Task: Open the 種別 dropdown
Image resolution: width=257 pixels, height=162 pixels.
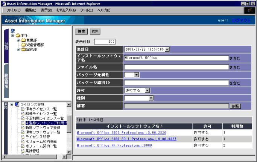Action: (x=151, y=98)
